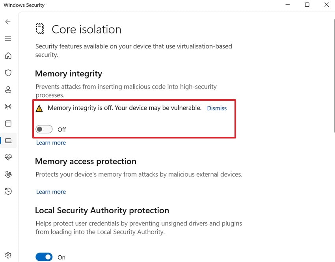Enable the Memory integrity toggle
This screenshot has width=335, height=262.
(44, 129)
